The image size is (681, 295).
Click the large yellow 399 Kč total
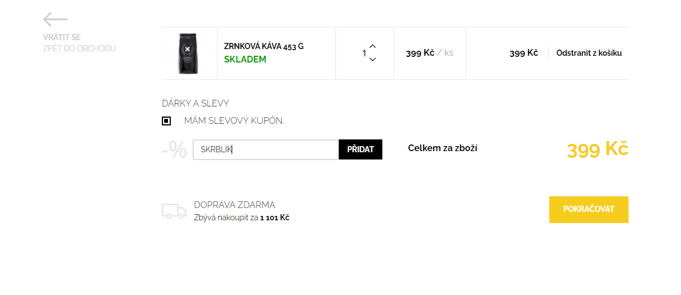[x=598, y=149]
